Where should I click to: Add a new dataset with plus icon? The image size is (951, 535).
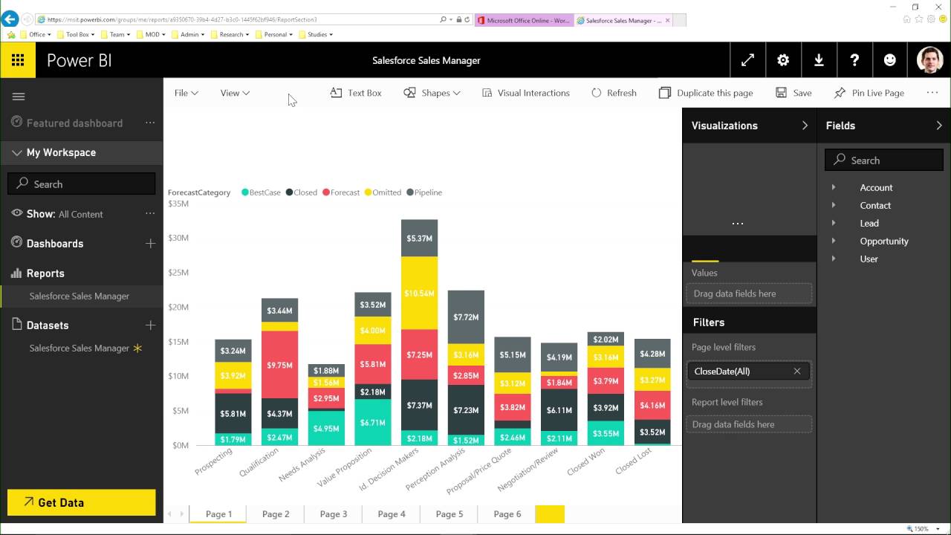point(150,325)
